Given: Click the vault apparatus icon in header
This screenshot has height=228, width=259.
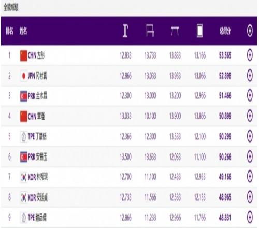Looking at the screenshot, I should pyautogui.click(x=125, y=31).
